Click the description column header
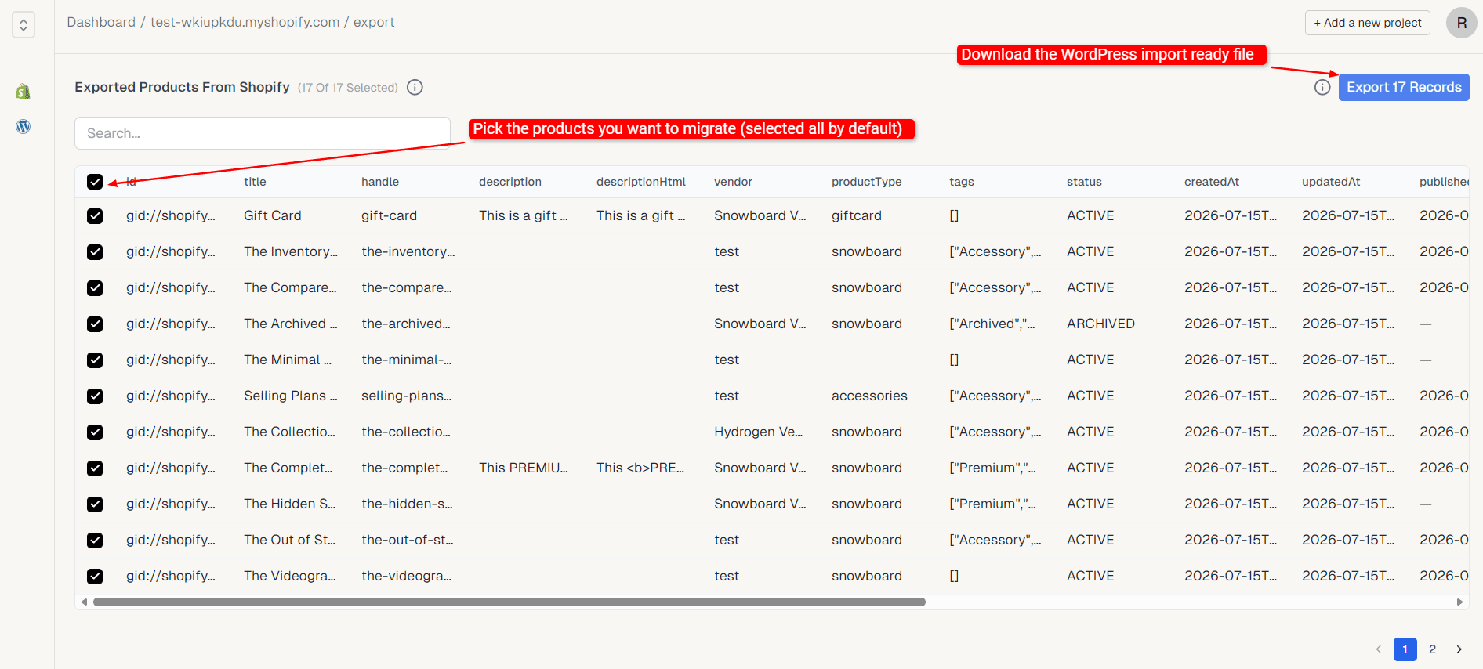The image size is (1483, 669). [510, 182]
